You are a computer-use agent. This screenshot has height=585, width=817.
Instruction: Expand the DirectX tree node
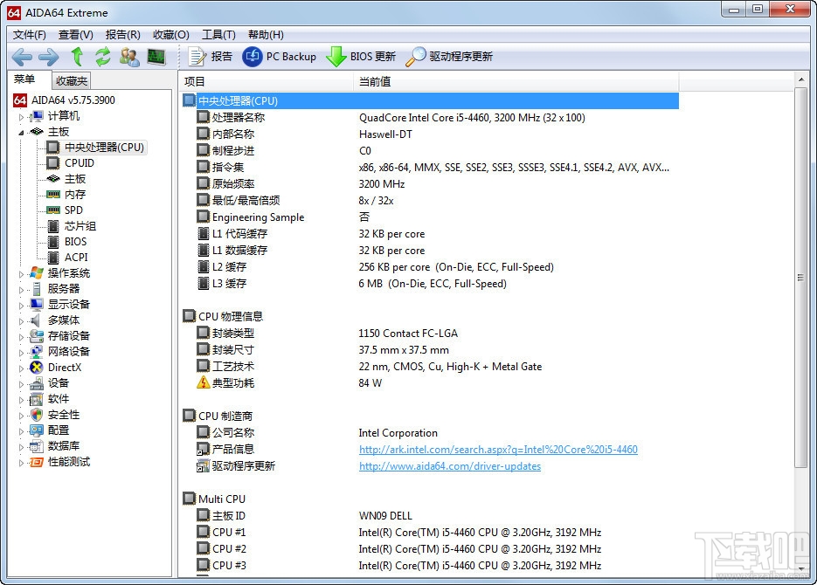pyautogui.click(x=21, y=368)
